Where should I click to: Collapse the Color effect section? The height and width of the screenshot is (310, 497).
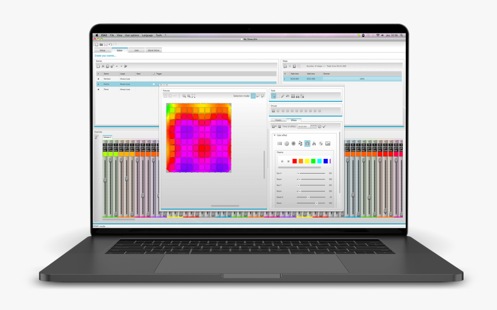(275, 135)
